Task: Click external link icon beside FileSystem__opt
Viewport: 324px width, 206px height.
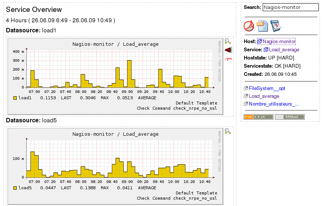Action: (246, 88)
